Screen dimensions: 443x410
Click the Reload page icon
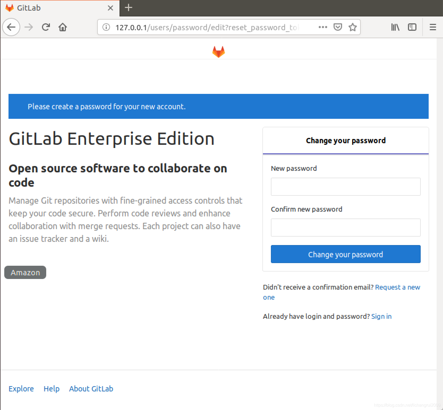[x=46, y=27]
